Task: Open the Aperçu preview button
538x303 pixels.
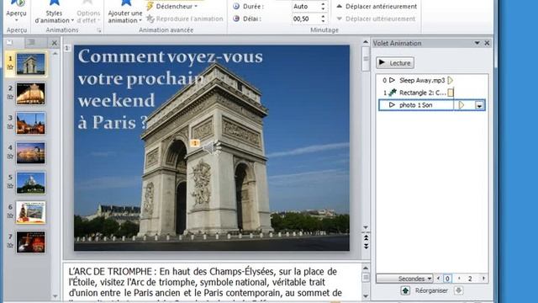Action: pos(16,12)
